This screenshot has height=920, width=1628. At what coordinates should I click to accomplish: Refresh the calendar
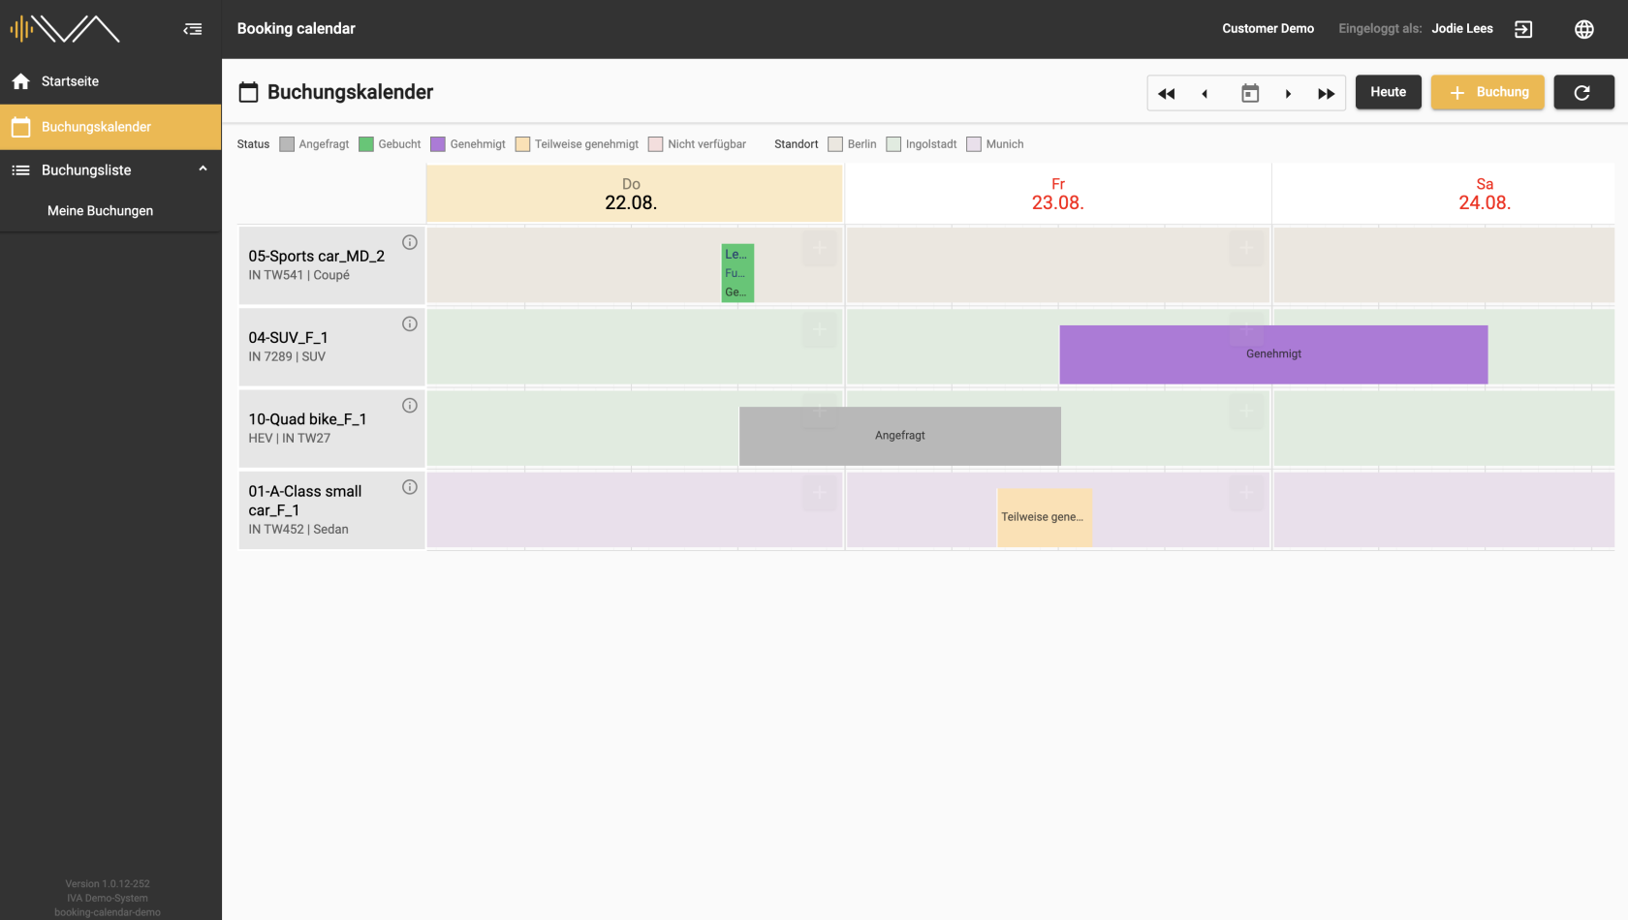pyautogui.click(x=1583, y=92)
